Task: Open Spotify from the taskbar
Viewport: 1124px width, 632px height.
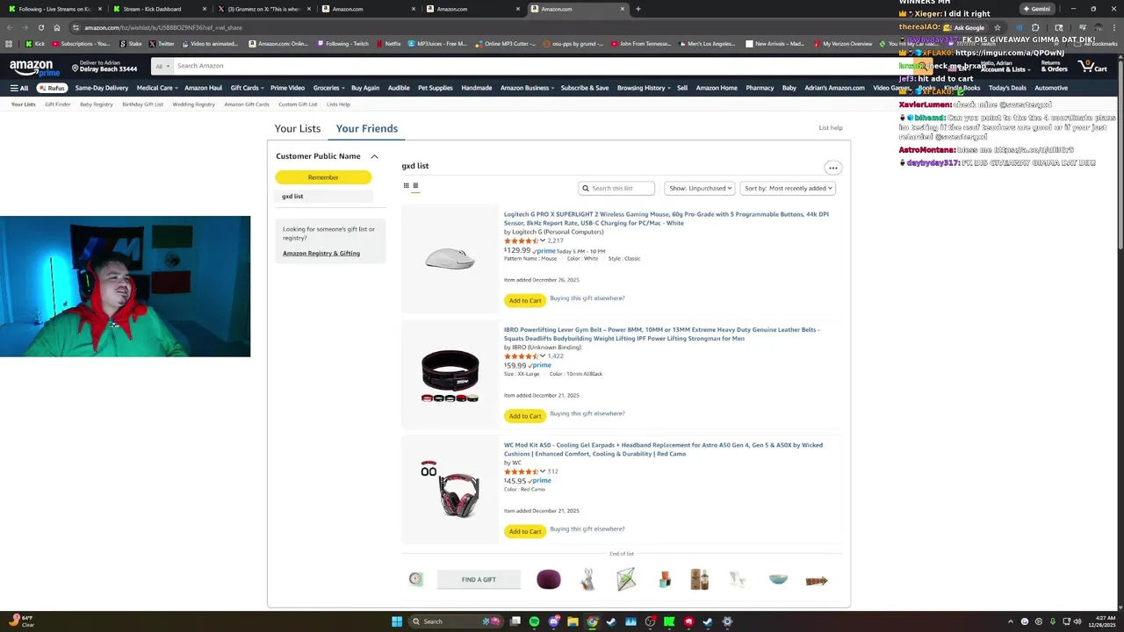Action: point(535,621)
